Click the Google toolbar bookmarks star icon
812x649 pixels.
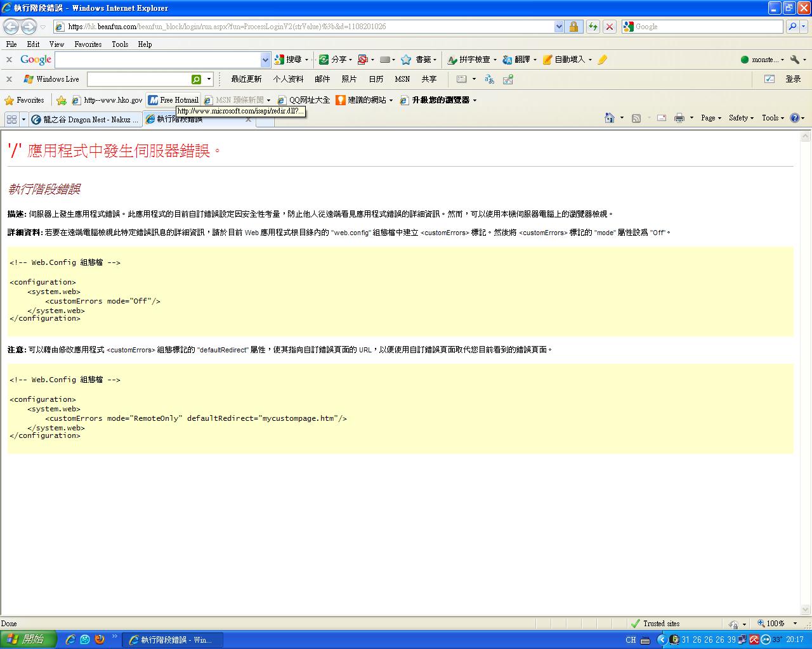[x=406, y=60]
